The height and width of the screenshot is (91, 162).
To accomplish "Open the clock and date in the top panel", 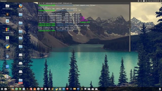I will click(154, 1).
